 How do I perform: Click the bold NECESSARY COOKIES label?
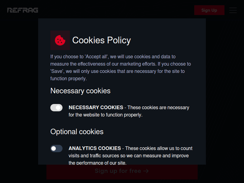pos(96,107)
